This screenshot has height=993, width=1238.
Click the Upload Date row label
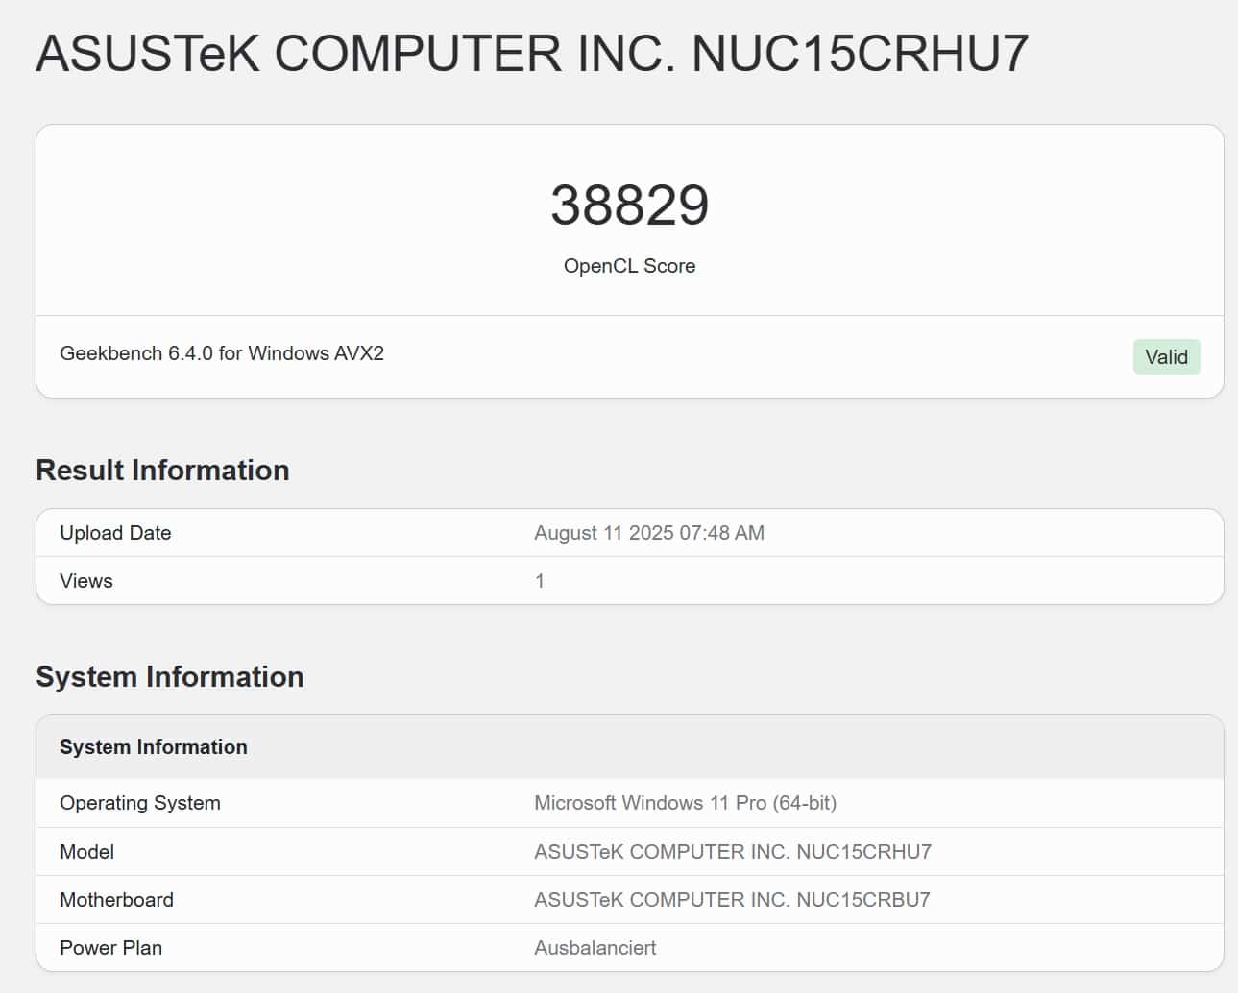[115, 533]
